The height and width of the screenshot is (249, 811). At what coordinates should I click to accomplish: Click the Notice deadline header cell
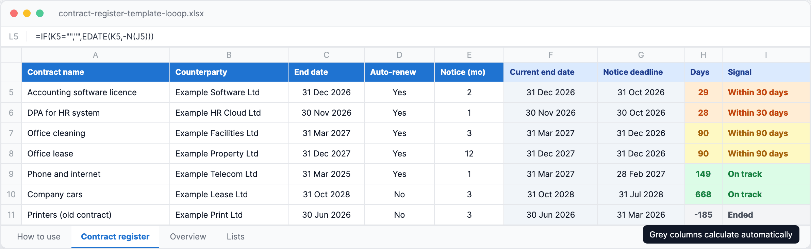click(641, 72)
